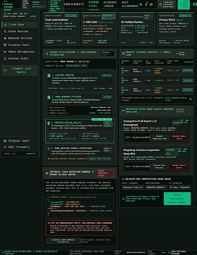
Task: Revoke share grant for Guangzhou Fruit Import
Action: (x=179, y=137)
